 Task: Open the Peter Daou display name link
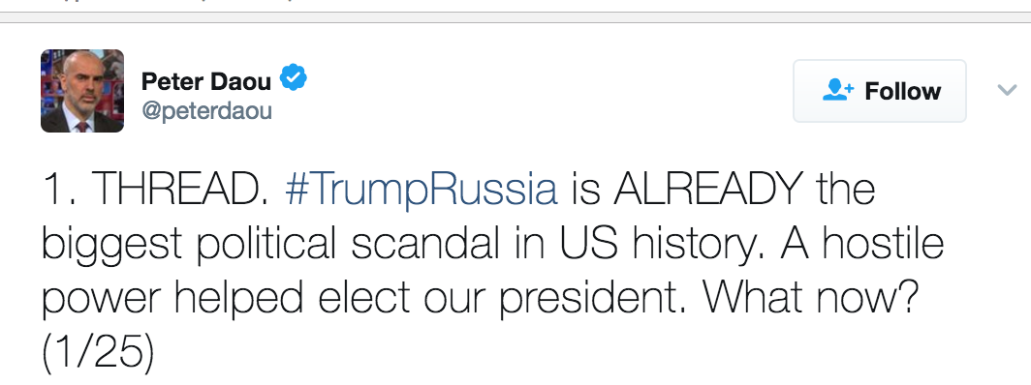coord(205,81)
